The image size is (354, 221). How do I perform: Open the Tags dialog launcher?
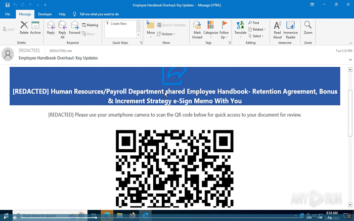point(230,42)
